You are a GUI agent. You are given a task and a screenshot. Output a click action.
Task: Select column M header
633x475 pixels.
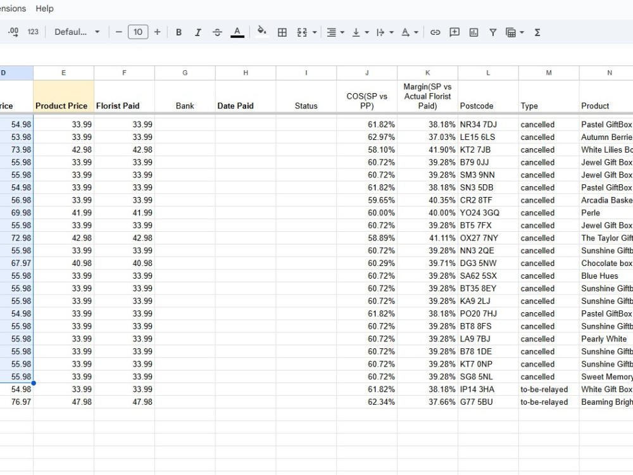point(549,73)
